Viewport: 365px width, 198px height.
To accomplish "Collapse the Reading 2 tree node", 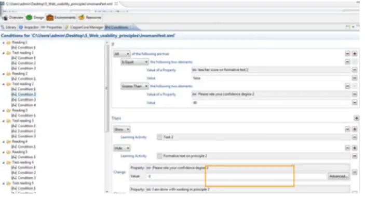I will pyautogui.click(x=4, y=74).
